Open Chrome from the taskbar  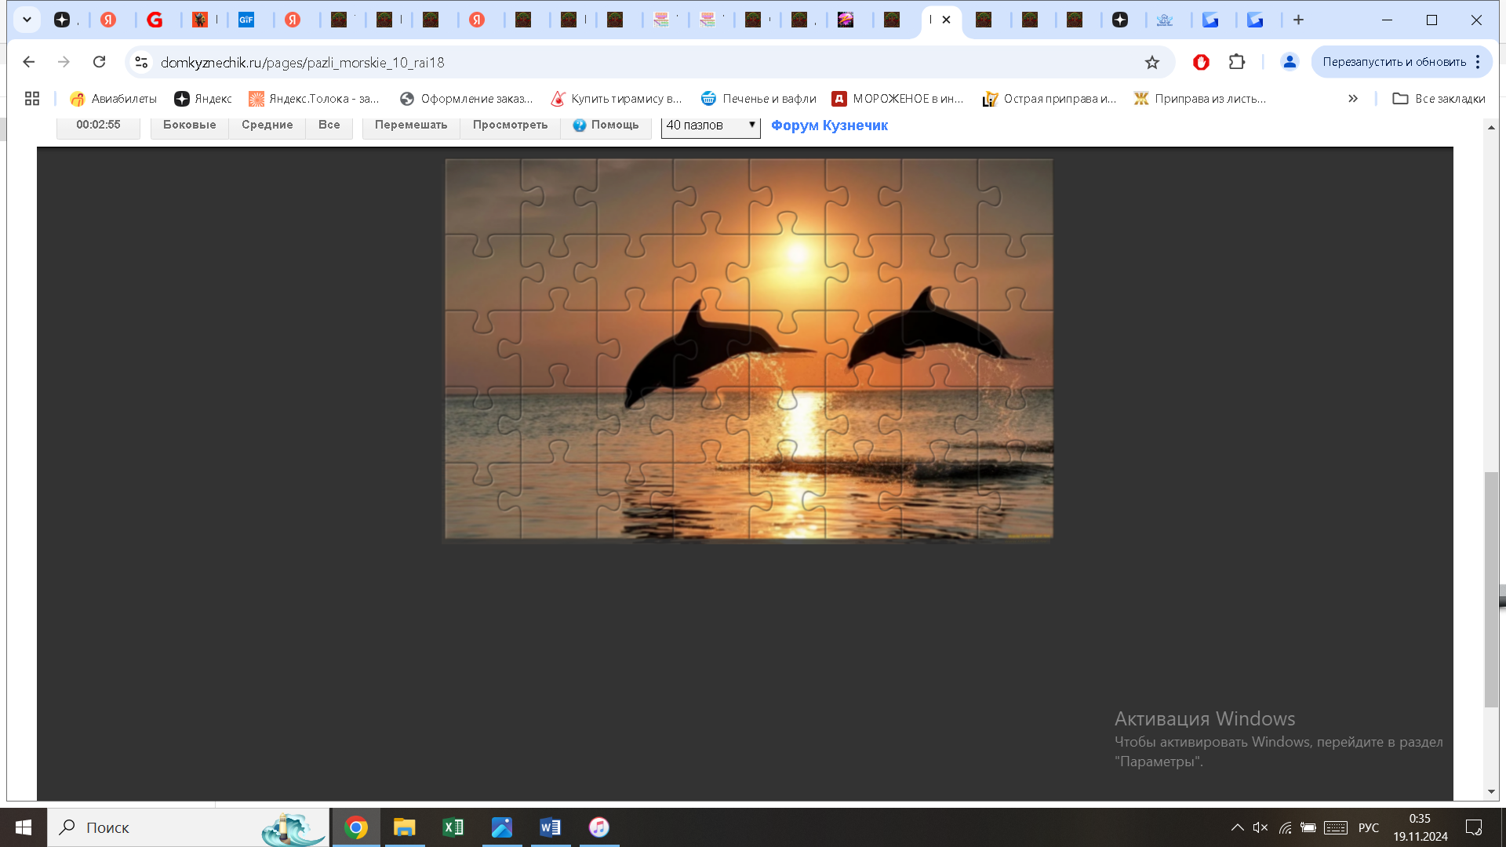[x=356, y=827]
